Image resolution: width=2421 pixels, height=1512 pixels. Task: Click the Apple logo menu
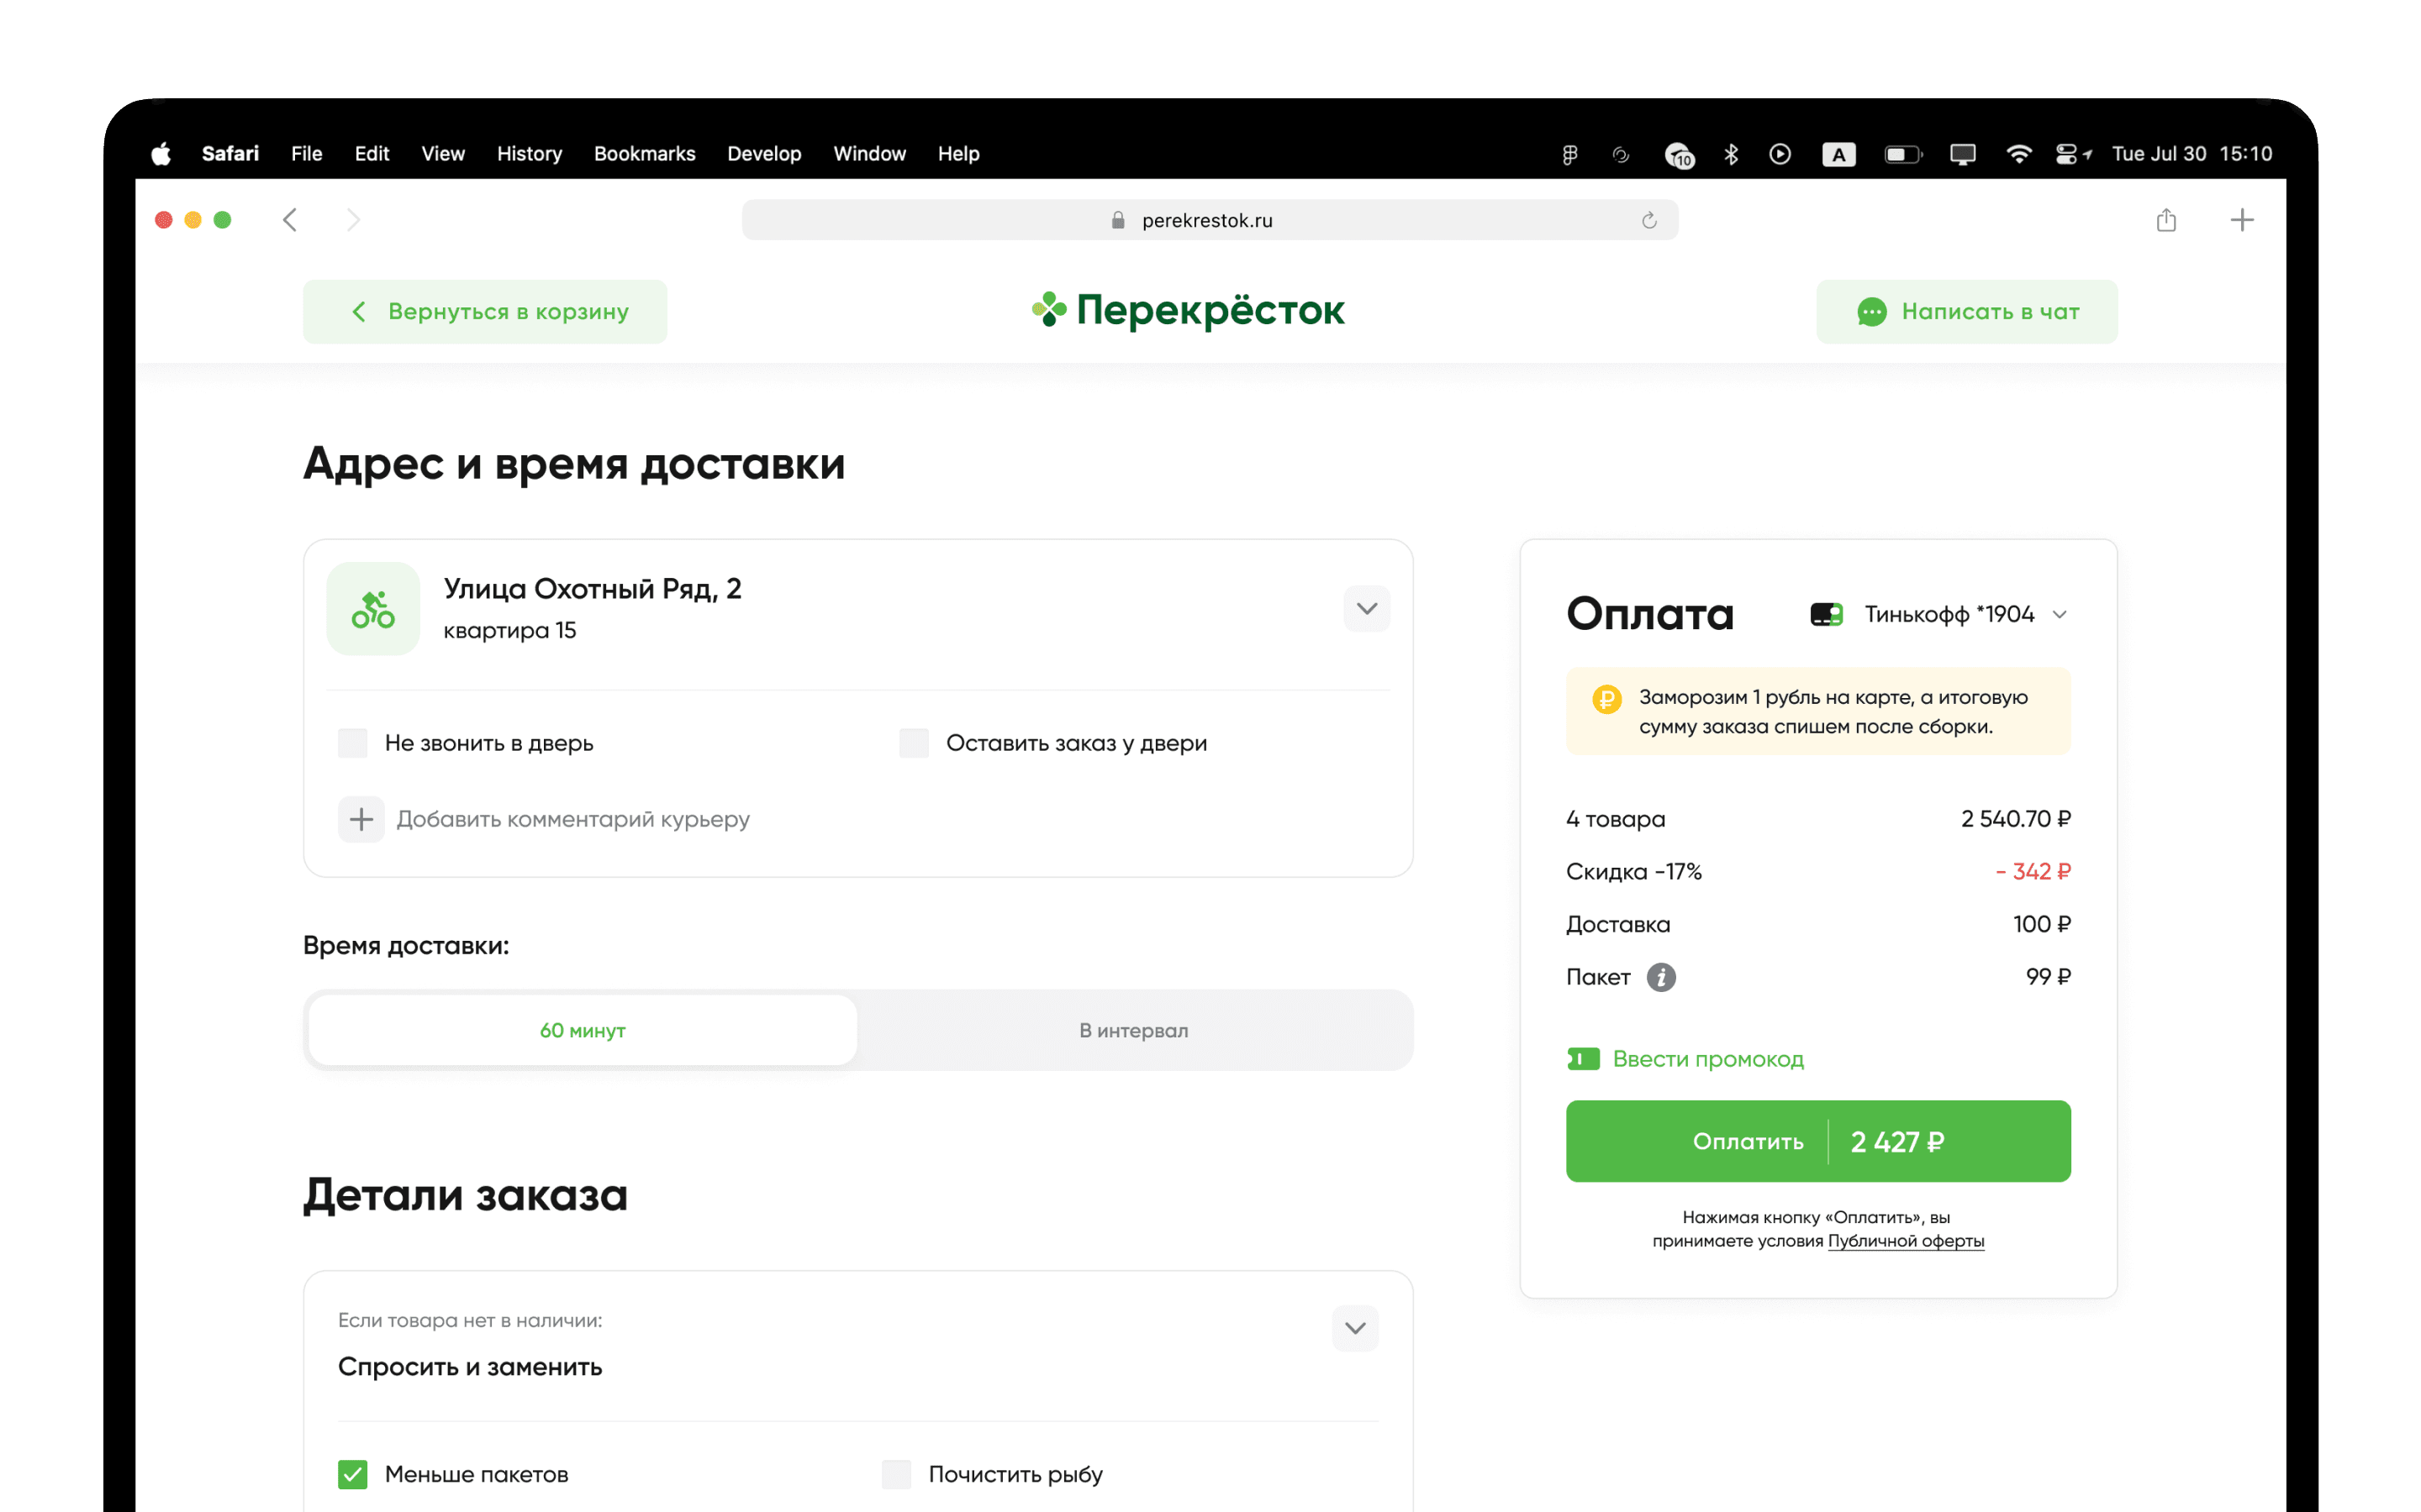pos(161,154)
